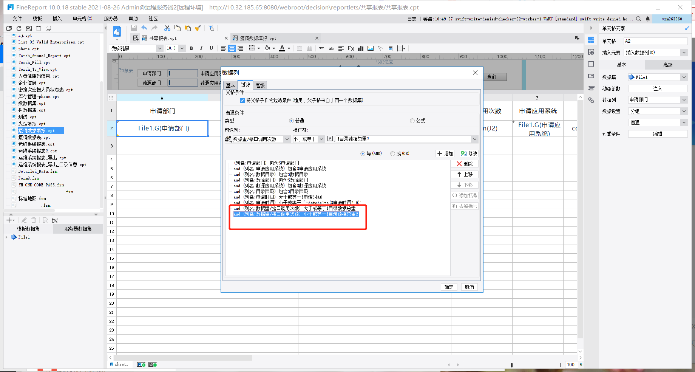The height and width of the screenshot is (372, 695).
Task: Open the 模板 menu
Action: point(37,19)
